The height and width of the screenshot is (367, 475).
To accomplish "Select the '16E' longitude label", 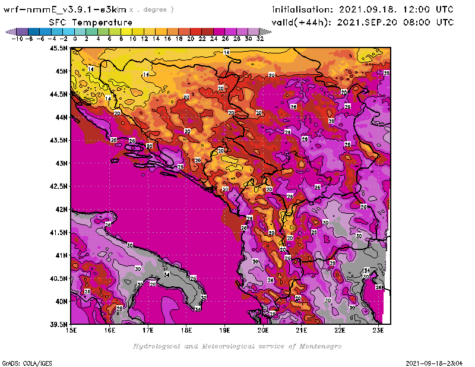I will pos(110,330).
